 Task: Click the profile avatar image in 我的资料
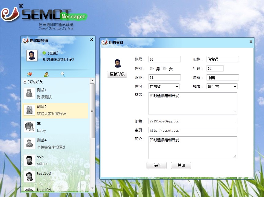(118, 63)
